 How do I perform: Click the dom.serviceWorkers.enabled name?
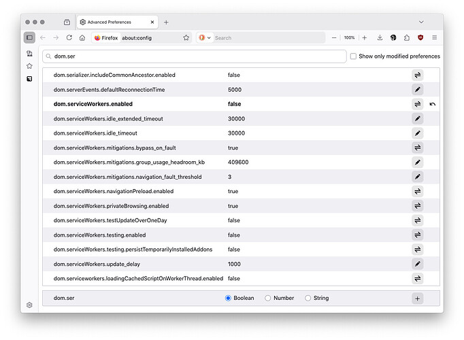[93, 104]
